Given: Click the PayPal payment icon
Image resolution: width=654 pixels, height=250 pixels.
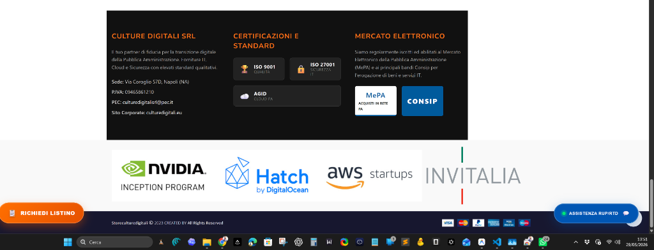Looking at the screenshot, I should pos(478,223).
